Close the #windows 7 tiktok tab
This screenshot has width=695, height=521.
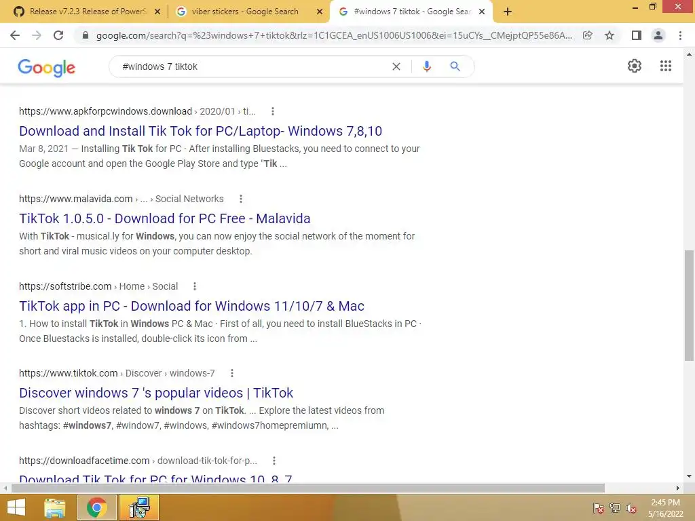click(x=482, y=12)
